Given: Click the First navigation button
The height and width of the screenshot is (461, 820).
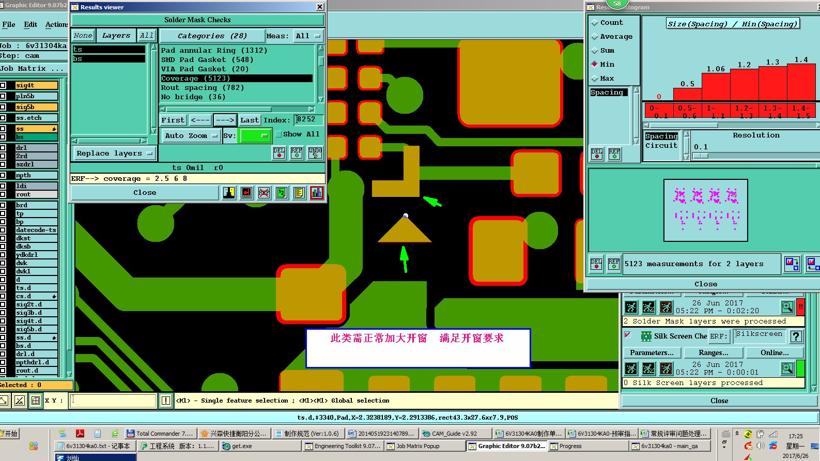Looking at the screenshot, I should point(173,120).
